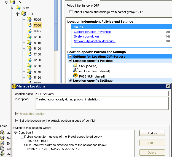Viewport: 172px width, 157px height.
Task: Click the Tasks copy icon beside 'Co'
Action: point(2,148)
